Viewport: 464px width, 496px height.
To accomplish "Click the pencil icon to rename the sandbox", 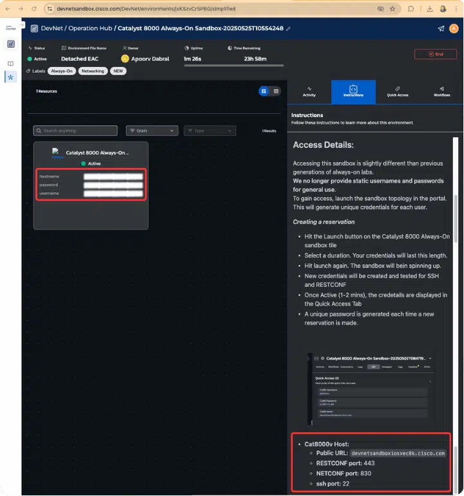I will click(289, 28).
